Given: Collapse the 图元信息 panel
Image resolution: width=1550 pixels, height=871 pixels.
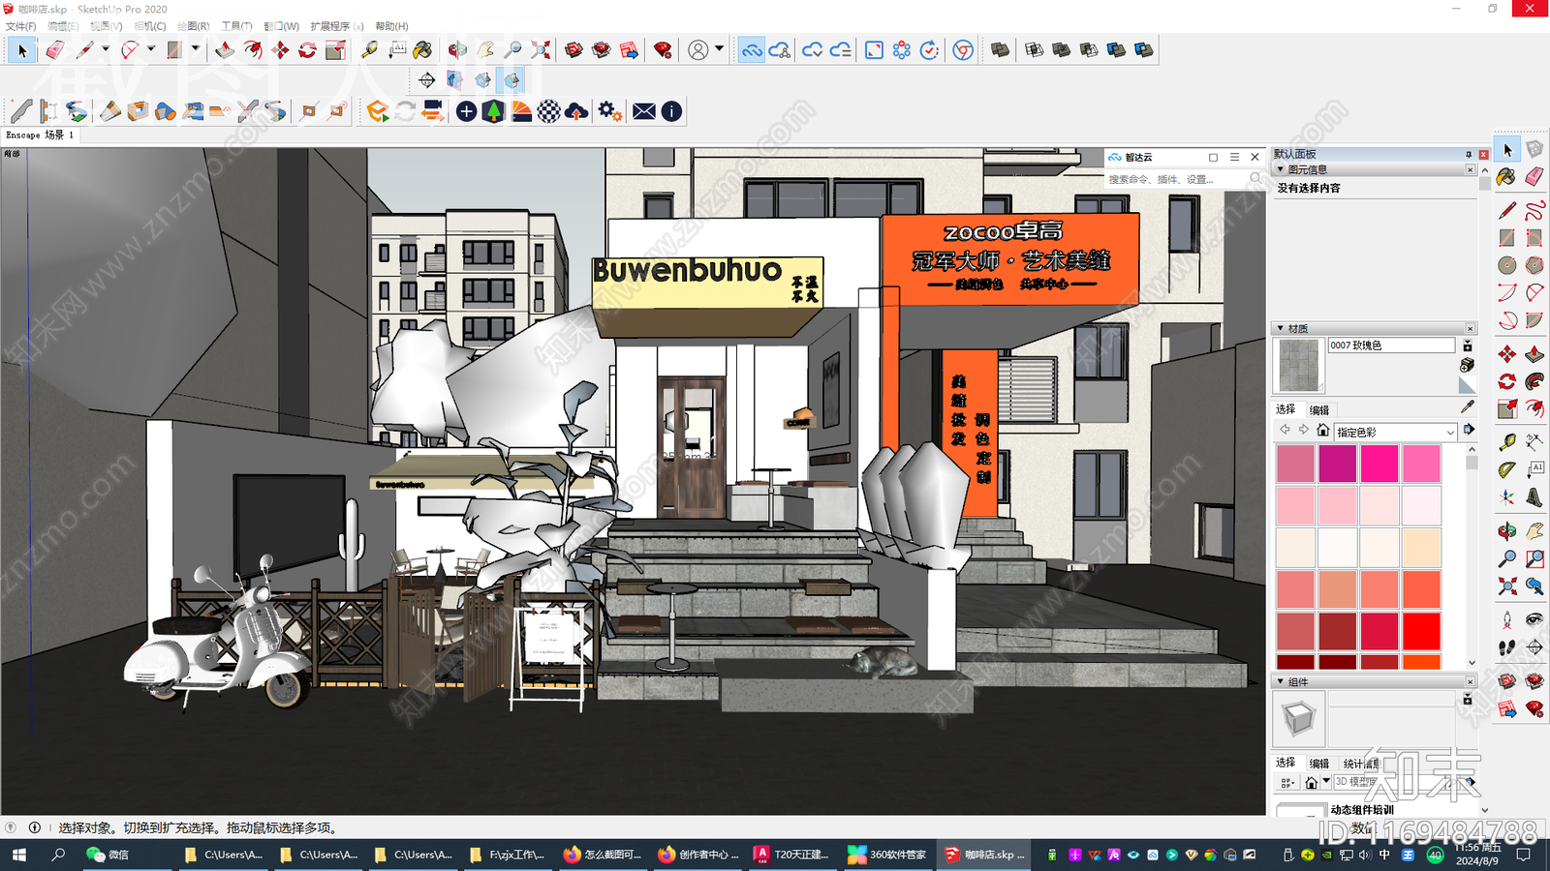Looking at the screenshot, I should click(1281, 169).
